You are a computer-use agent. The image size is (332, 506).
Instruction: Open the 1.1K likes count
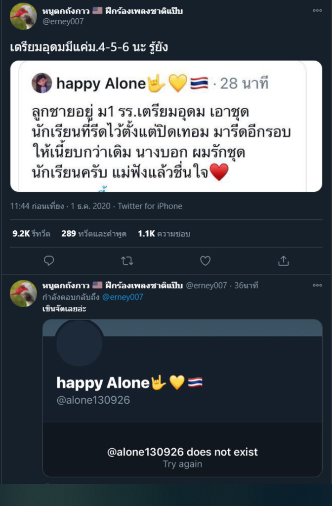[x=164, y=234]
